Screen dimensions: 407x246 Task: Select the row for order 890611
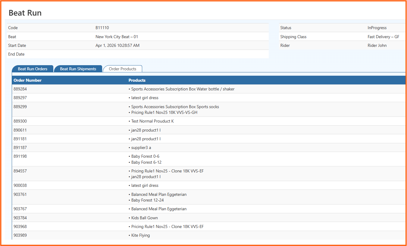[x=20, y=130]
